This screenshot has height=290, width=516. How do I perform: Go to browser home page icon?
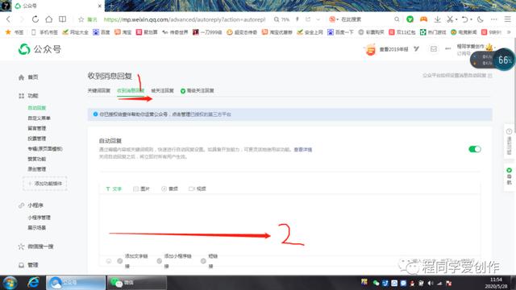(x=48, y=19)
